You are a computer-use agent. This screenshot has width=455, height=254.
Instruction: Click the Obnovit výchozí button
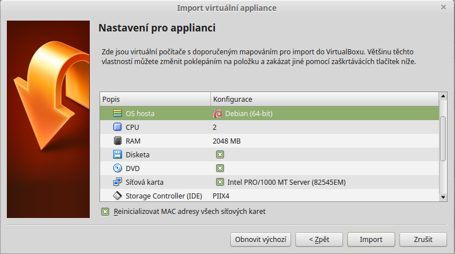click(x=261, y=240)
